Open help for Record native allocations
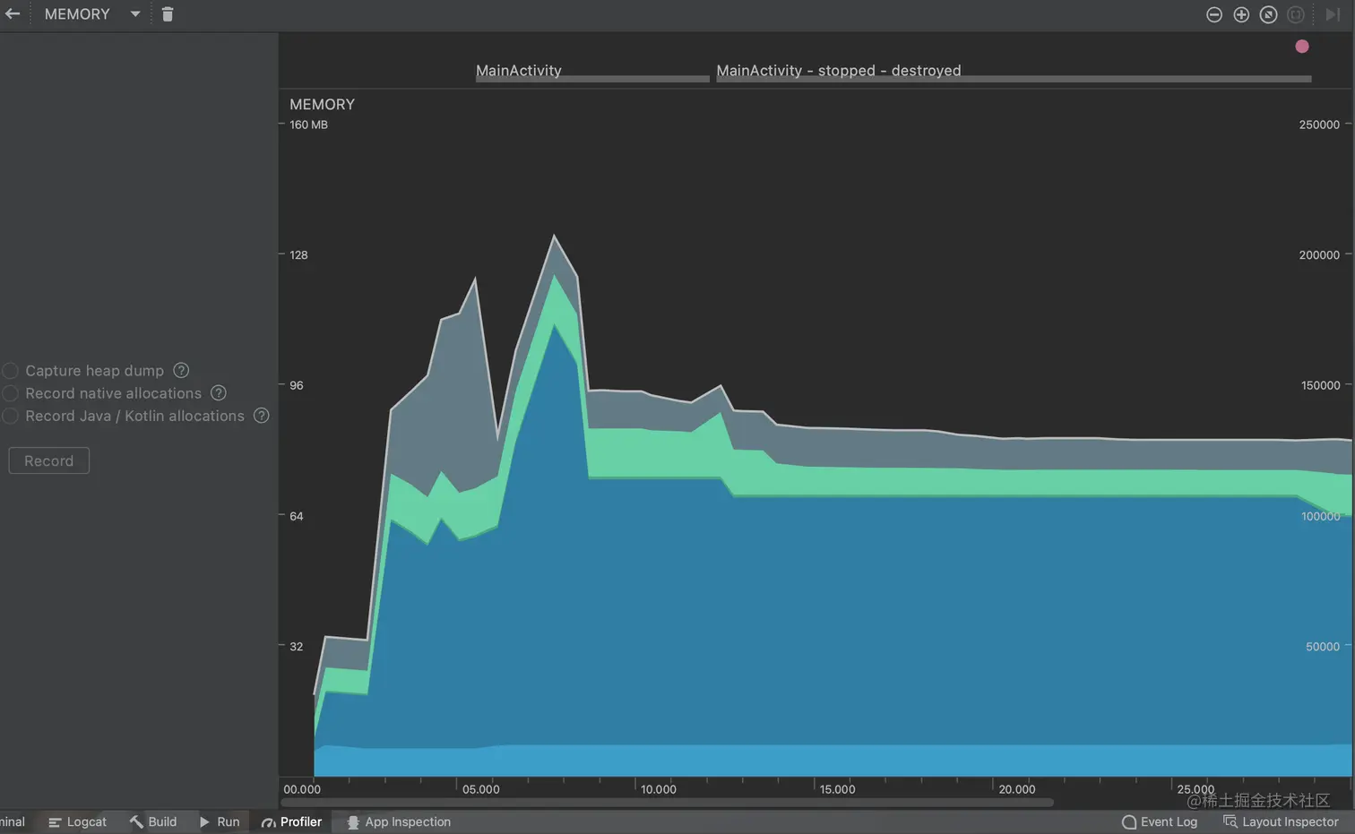The height and width of the screenshot is (834, 1355). tap(219, 392)
